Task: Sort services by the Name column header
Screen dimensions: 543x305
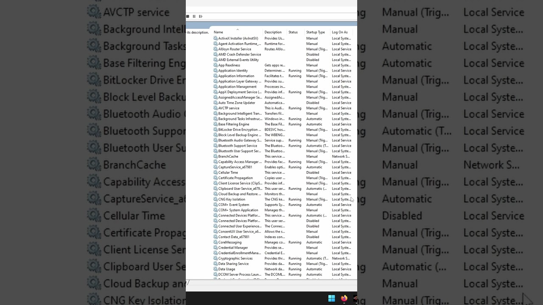Action: [x=218, y=32]
